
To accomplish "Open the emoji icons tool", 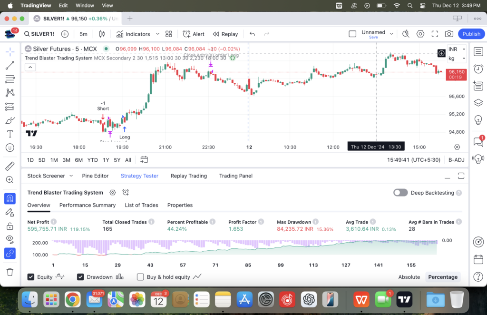I will (x=10, y=148).
